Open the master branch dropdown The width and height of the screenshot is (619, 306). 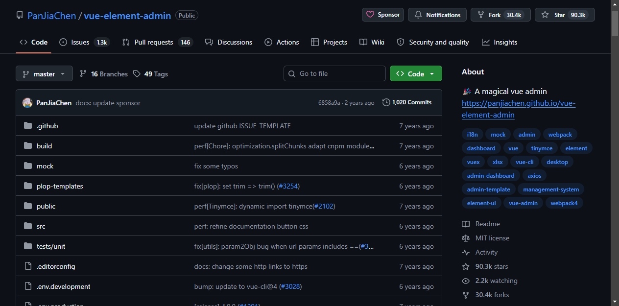coord(44,74)
